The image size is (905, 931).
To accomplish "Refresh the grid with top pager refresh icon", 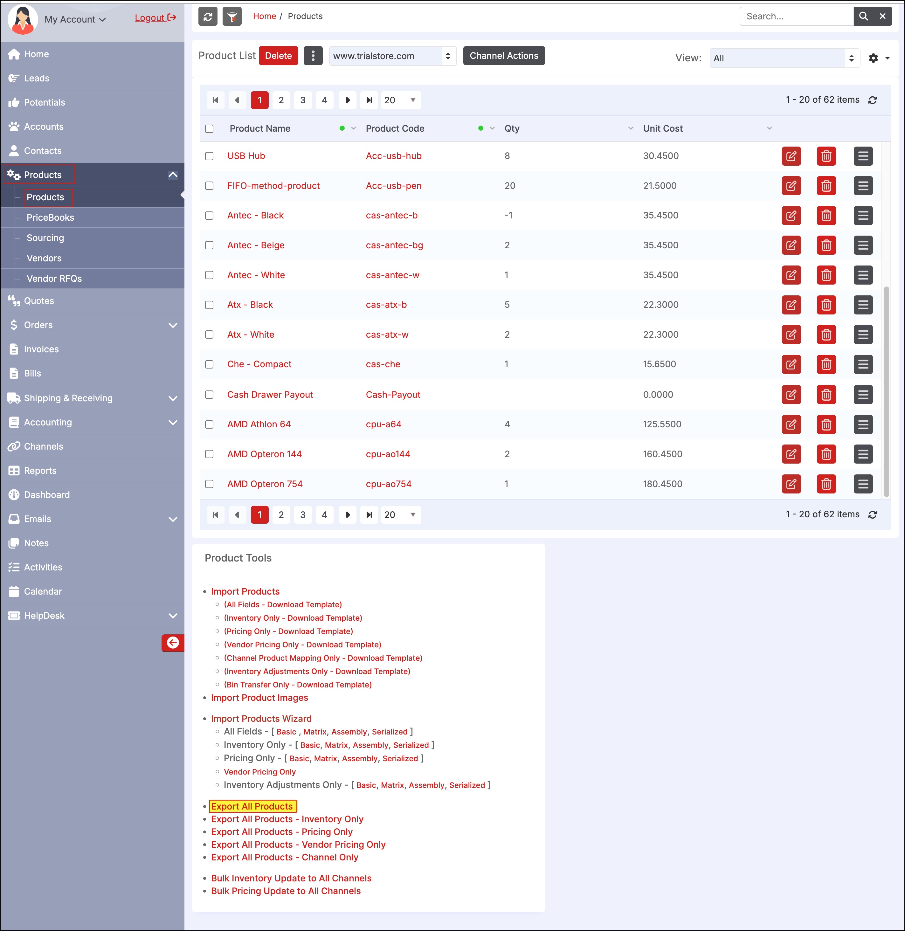I will [873, 100].
